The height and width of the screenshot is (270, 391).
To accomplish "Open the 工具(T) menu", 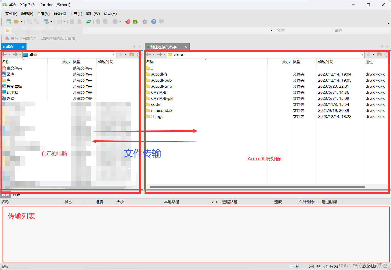I will click(76, 14).
